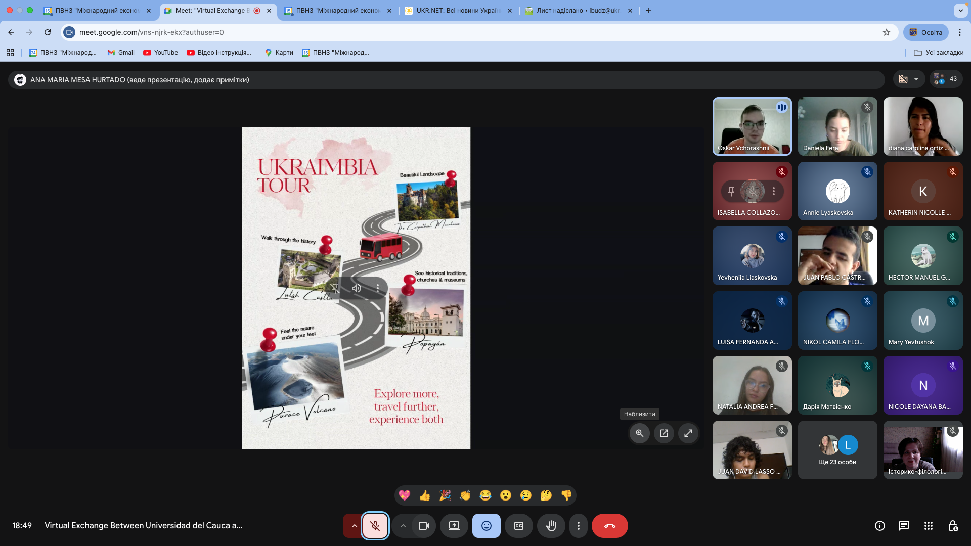This screenshot has height=546, width=971.
Task: Click the present screen icon
Action: pos(454,526)
